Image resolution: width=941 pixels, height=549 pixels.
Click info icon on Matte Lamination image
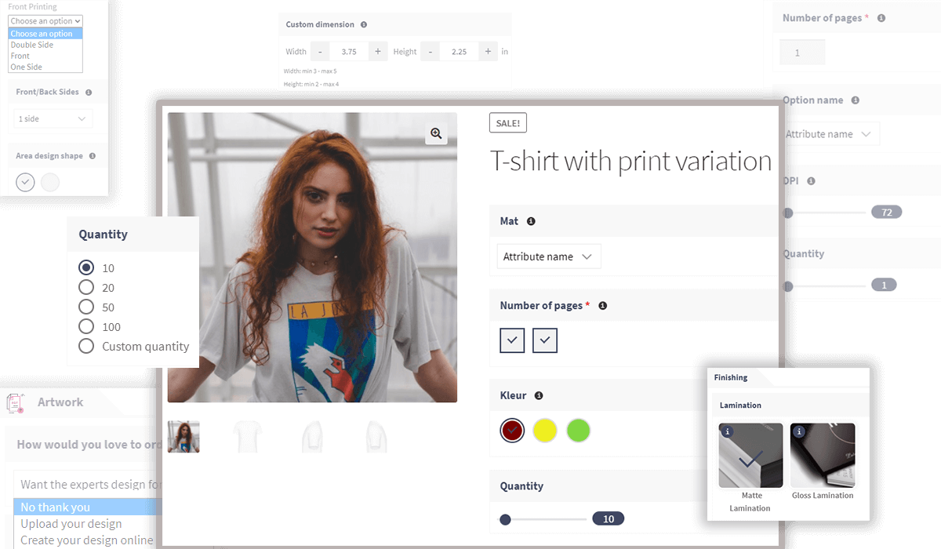[727, 431]
